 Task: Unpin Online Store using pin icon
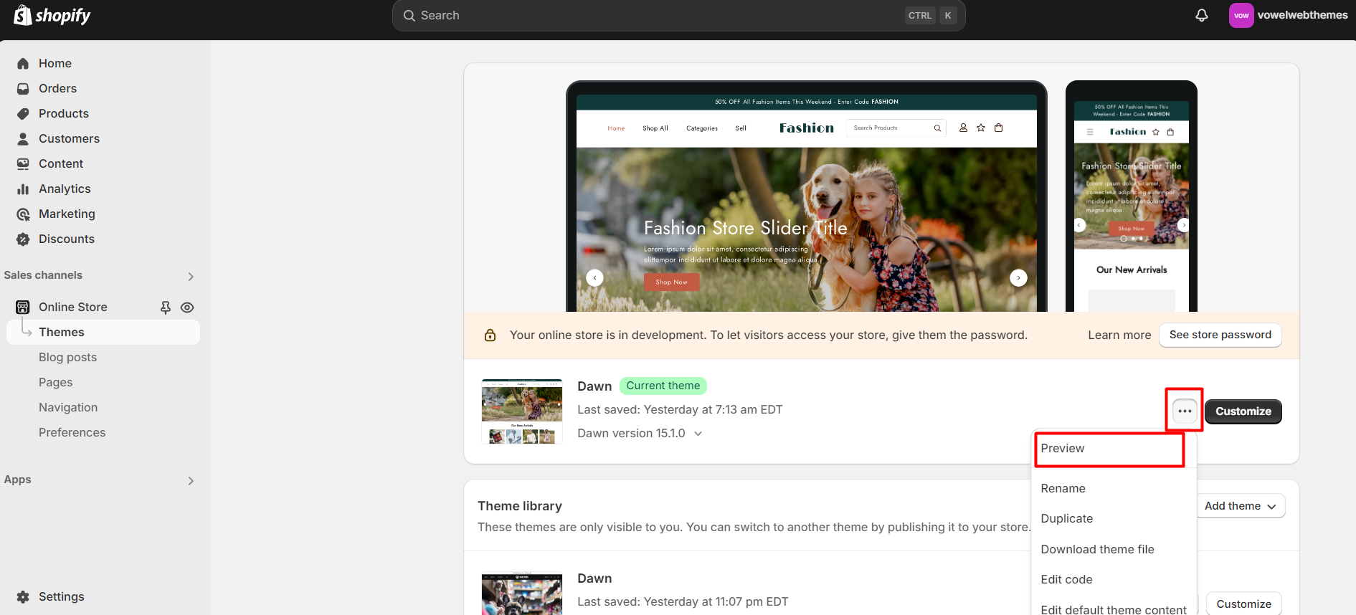click(x=166, y=307)
